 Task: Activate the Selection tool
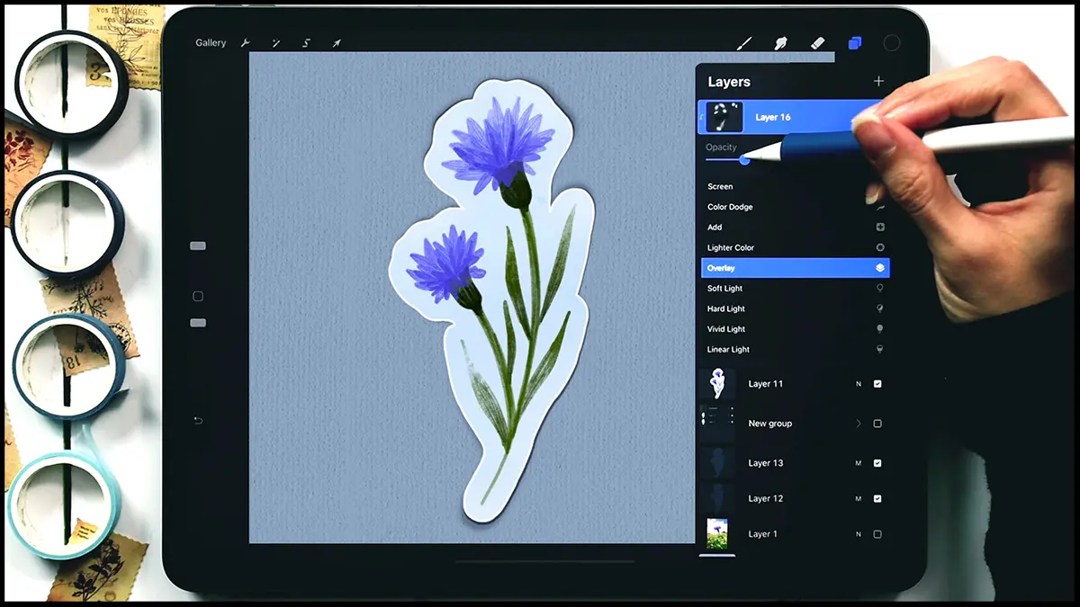[x=306, y=43]
